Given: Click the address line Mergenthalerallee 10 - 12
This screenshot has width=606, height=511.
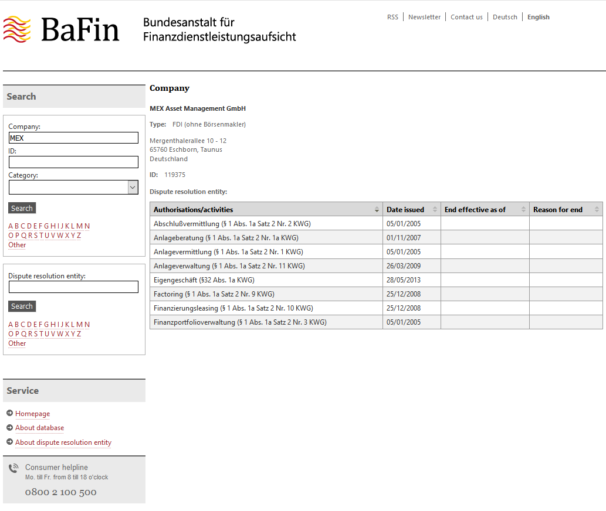Looking at the screenshot, I should coord(188,141).
